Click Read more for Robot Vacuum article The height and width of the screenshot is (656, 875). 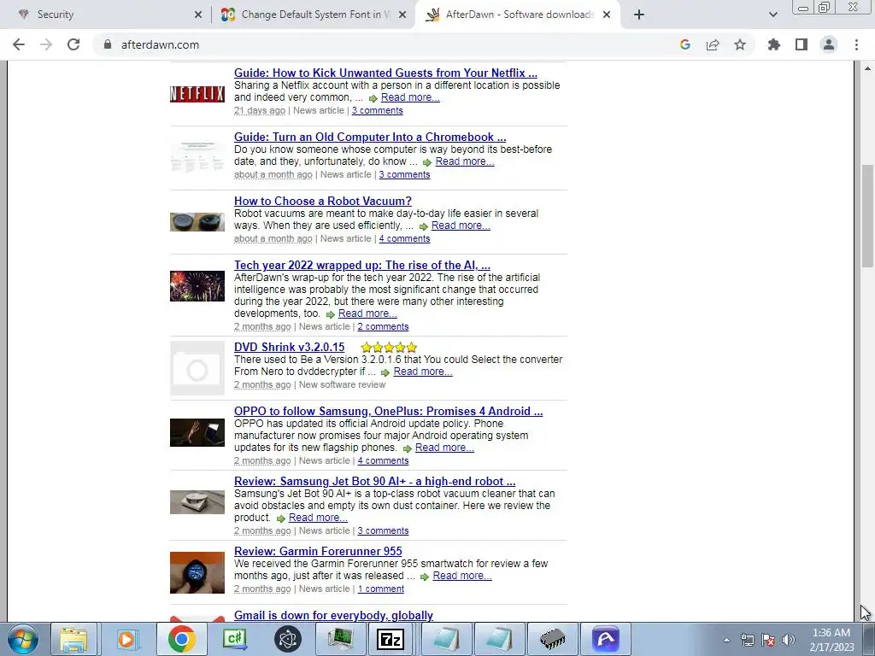[461, 225]
